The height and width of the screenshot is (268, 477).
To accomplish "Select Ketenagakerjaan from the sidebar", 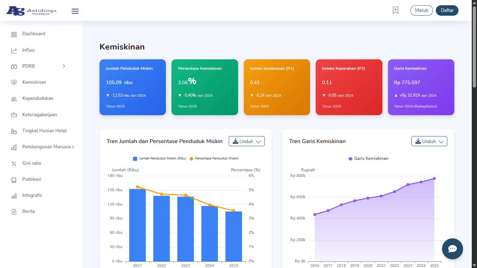I will 39,115.
